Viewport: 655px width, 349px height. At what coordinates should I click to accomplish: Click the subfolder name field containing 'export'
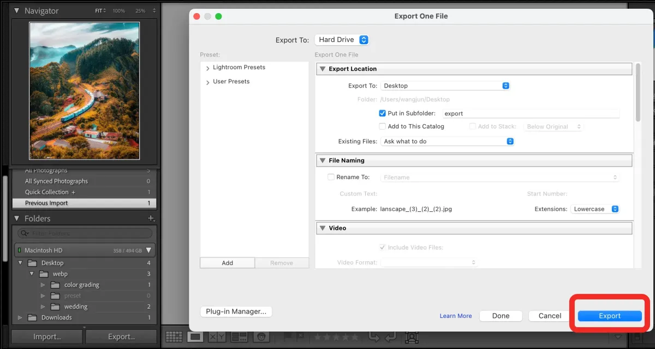coord(531,113)
